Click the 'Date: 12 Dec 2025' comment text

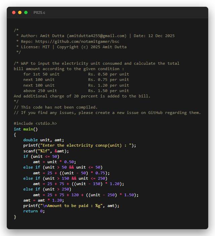tap(154, 36)
